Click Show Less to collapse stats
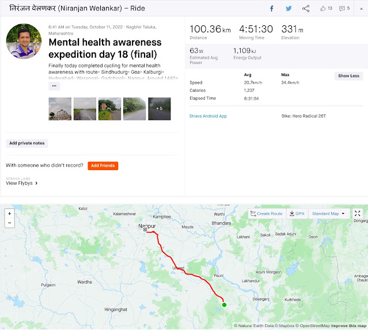This screenshot has height=330, width=368. [348, 76]
